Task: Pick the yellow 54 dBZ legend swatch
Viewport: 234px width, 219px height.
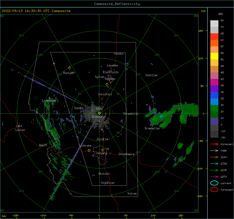Action: coord(214,56)
